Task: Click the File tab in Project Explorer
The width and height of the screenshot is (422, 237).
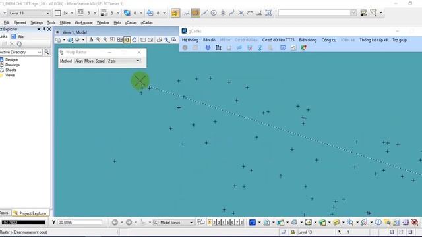Action: click(18, 37)
